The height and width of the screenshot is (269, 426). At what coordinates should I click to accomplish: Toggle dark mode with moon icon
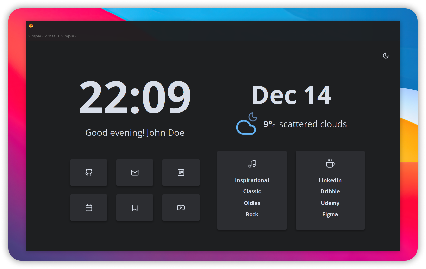pos(386,56)
